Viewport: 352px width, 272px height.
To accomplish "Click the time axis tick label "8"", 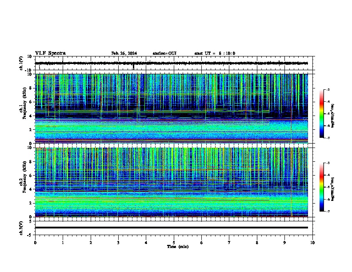I will (x=257, y=243).
